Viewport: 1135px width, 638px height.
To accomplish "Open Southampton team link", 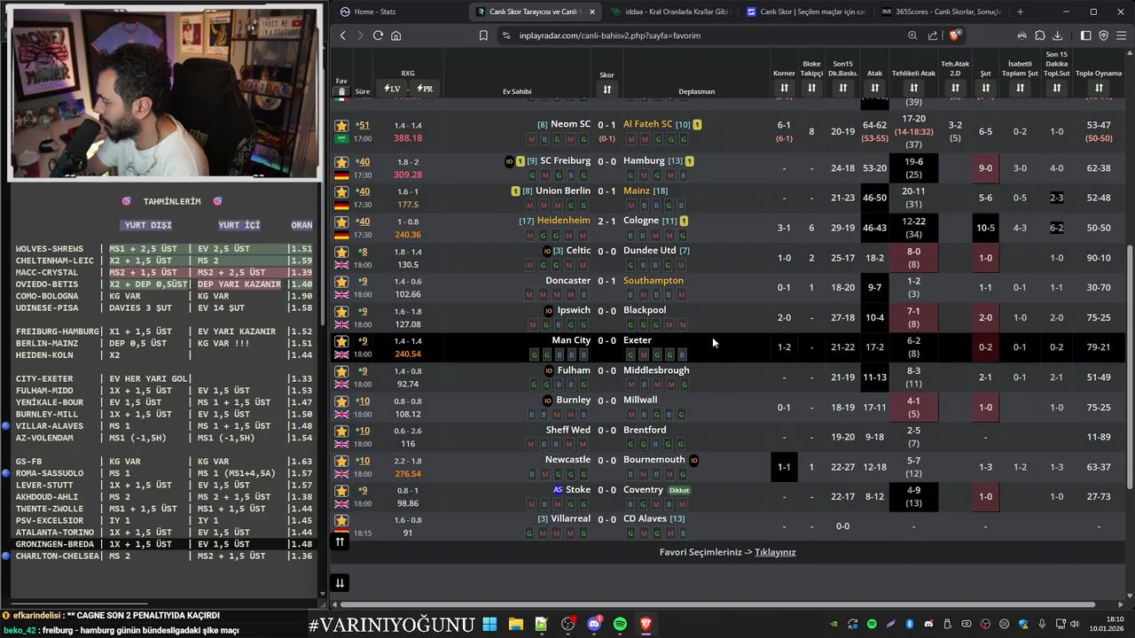I will pyautogui.click(x=654, y=280).
